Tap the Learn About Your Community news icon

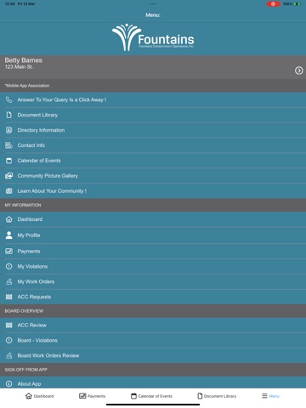9,191
